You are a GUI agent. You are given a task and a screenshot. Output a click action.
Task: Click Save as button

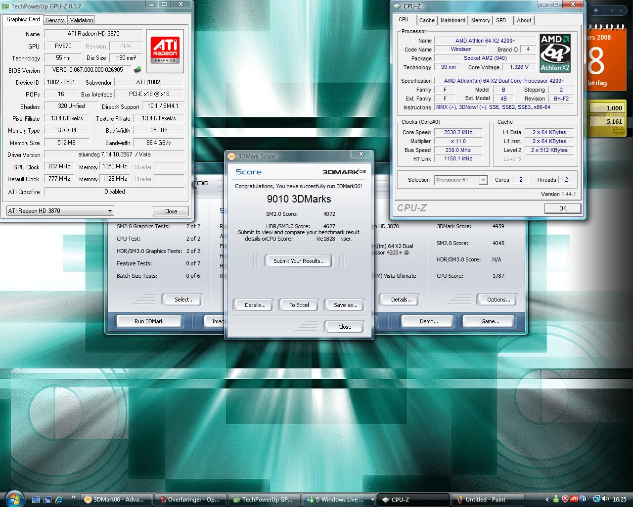[x=345, y=305]
